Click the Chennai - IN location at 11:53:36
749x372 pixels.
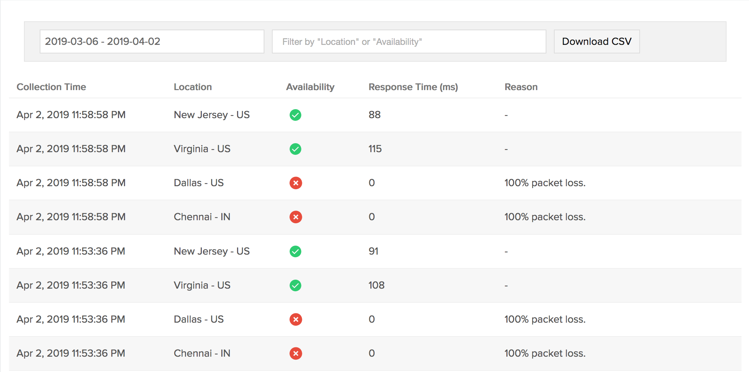pos(202,353)
